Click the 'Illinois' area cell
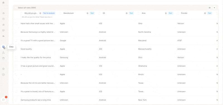Viewport: 223px width, 105px height. [141, 75]
